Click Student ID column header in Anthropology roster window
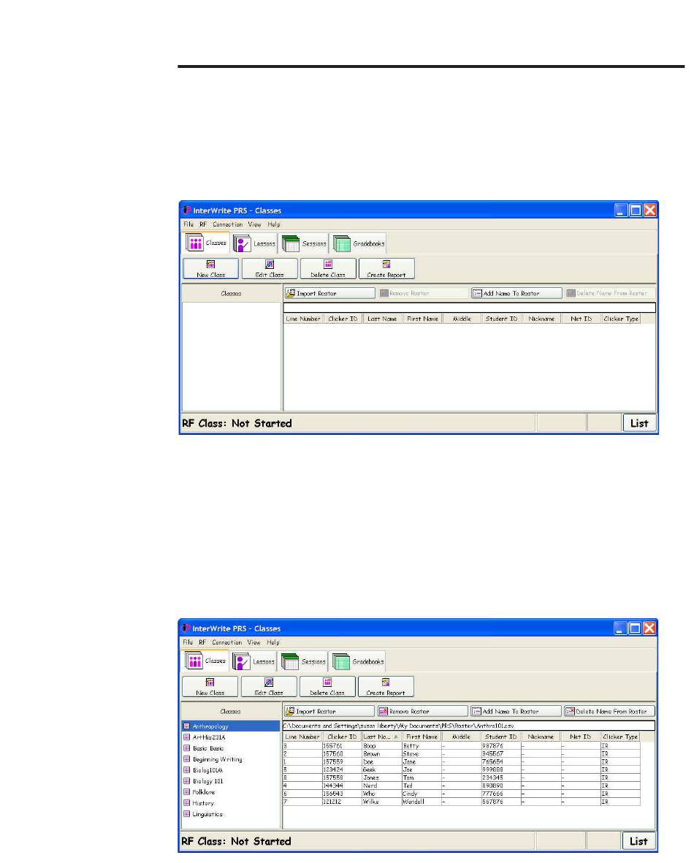The height and width of the screenshot is (863, 694). click(x=501, y=737)
